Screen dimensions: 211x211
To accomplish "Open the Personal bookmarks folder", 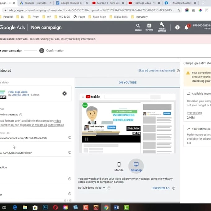I will [x=6, y=17].
